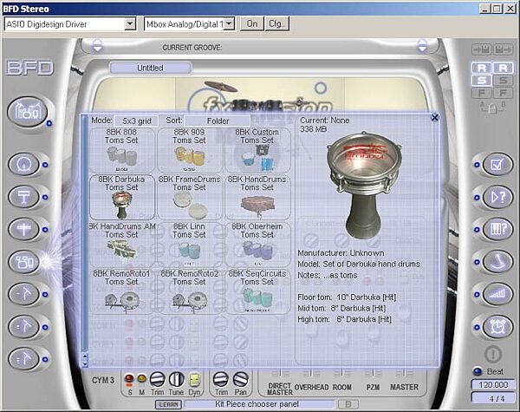Image resolution: width=520 pixels, height=412 pixels.
Task: Click the A/B lock icon
Action: click(x=492, y=107)
